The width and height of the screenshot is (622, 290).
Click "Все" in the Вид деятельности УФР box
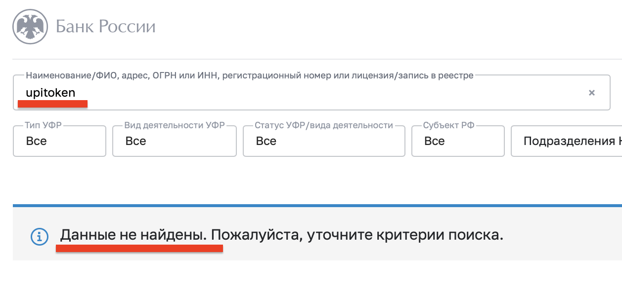pos(135,141)
